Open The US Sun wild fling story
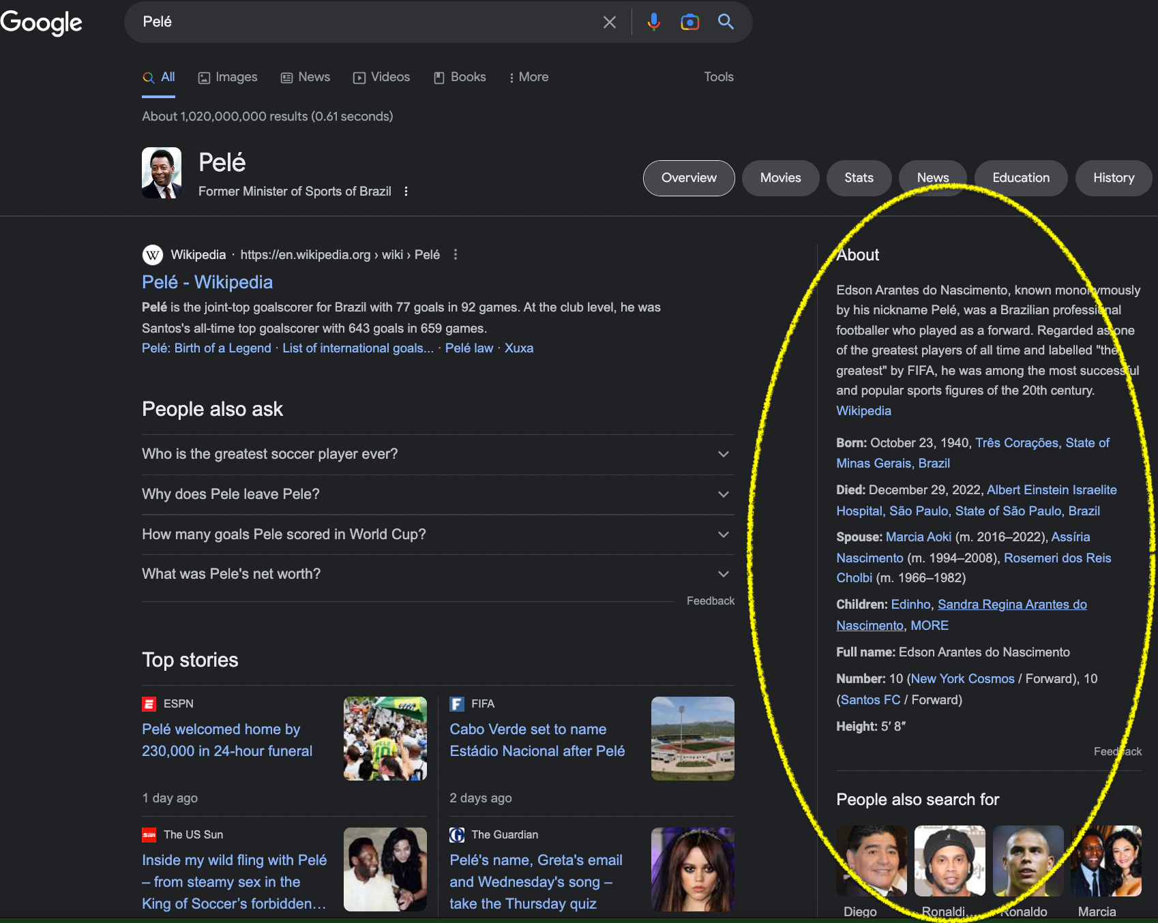Viewport: 1158px width, 923px height. (235, 882)
